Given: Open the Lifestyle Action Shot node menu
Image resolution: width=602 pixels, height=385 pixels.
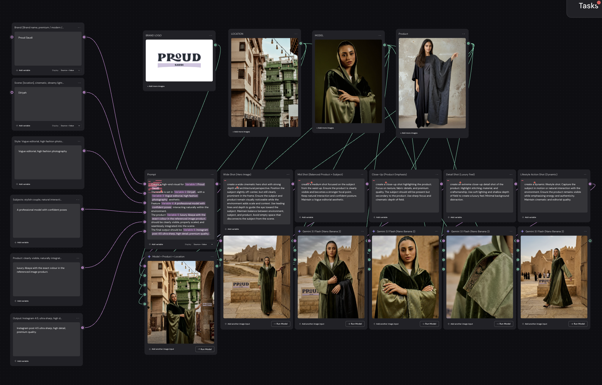Looking at the screenshot, I should [x=585, y=174].
